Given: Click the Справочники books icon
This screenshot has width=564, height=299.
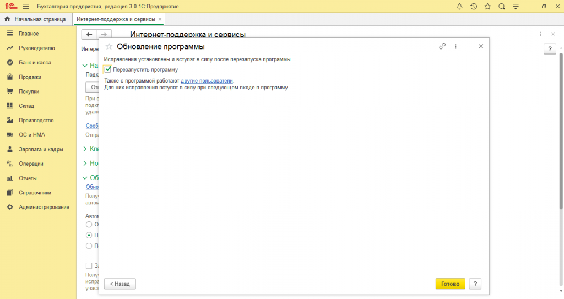Looking at the screenshot, I should pos(10,193).
